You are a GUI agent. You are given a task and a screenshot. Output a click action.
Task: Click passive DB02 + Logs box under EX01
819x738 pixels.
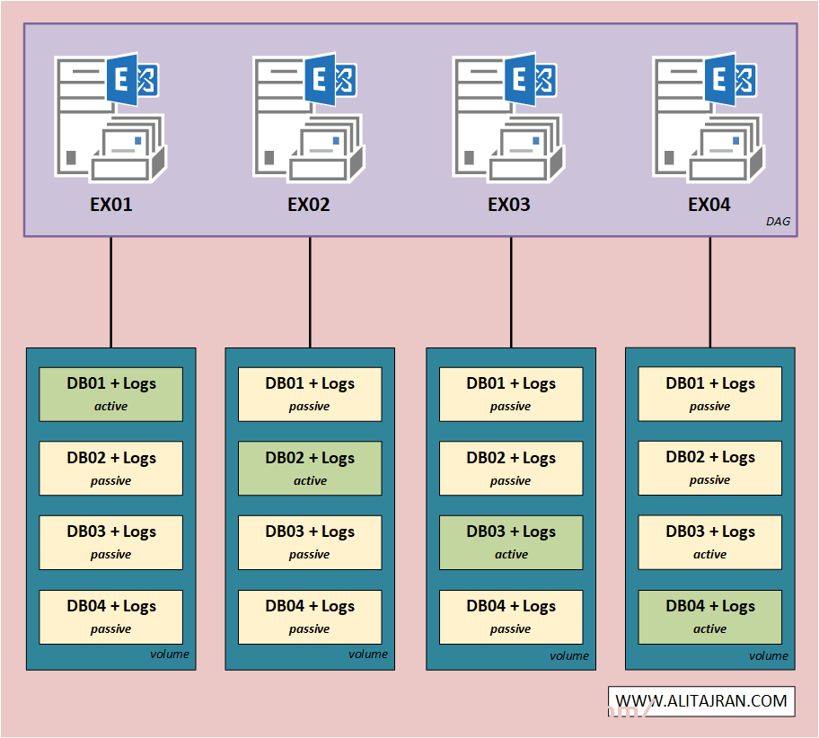[x=111, y=469]
